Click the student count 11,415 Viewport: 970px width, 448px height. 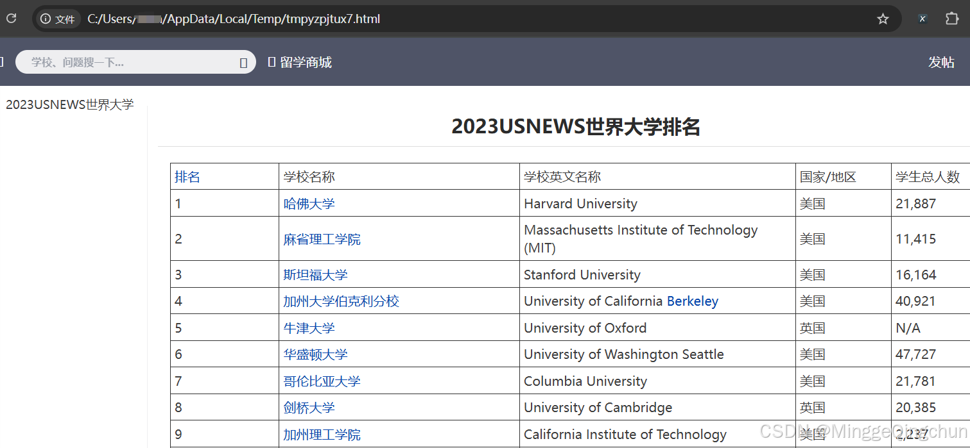916,239
